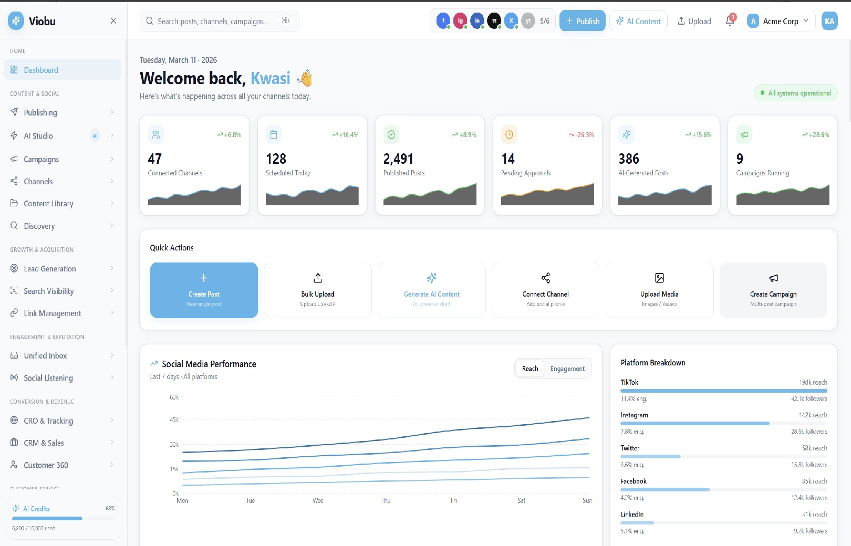This screenshot has height=546, width=851.
Task: Click the AI Credits usage progress bar
Action: (x=63, y=518)
